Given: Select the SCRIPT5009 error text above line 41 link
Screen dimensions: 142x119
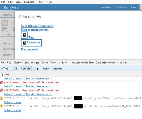Looking at the screenshot, I should 32,82.
